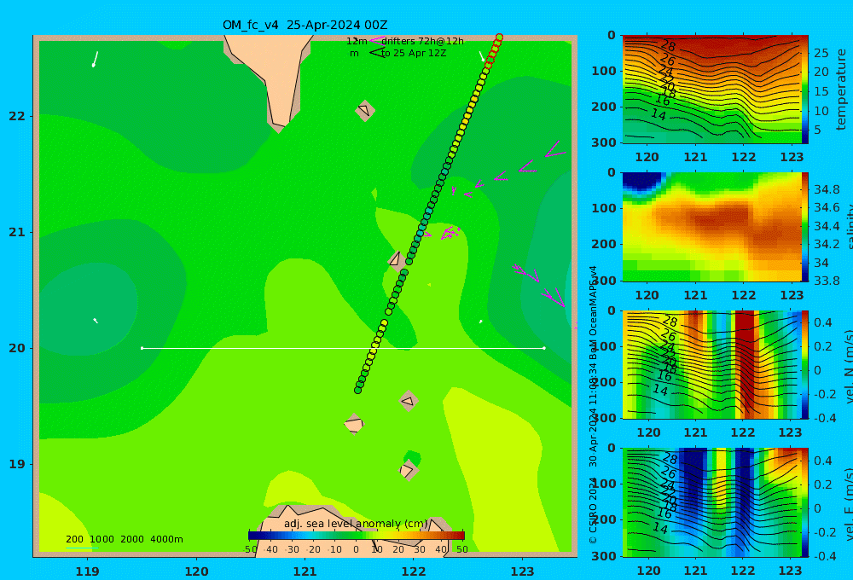Click the 'drifters 72h@12h' legend label

pos(422,41)
